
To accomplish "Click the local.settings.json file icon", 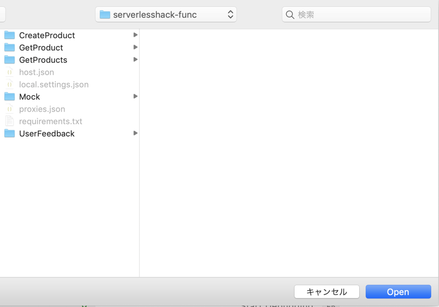I will [10, 85].
